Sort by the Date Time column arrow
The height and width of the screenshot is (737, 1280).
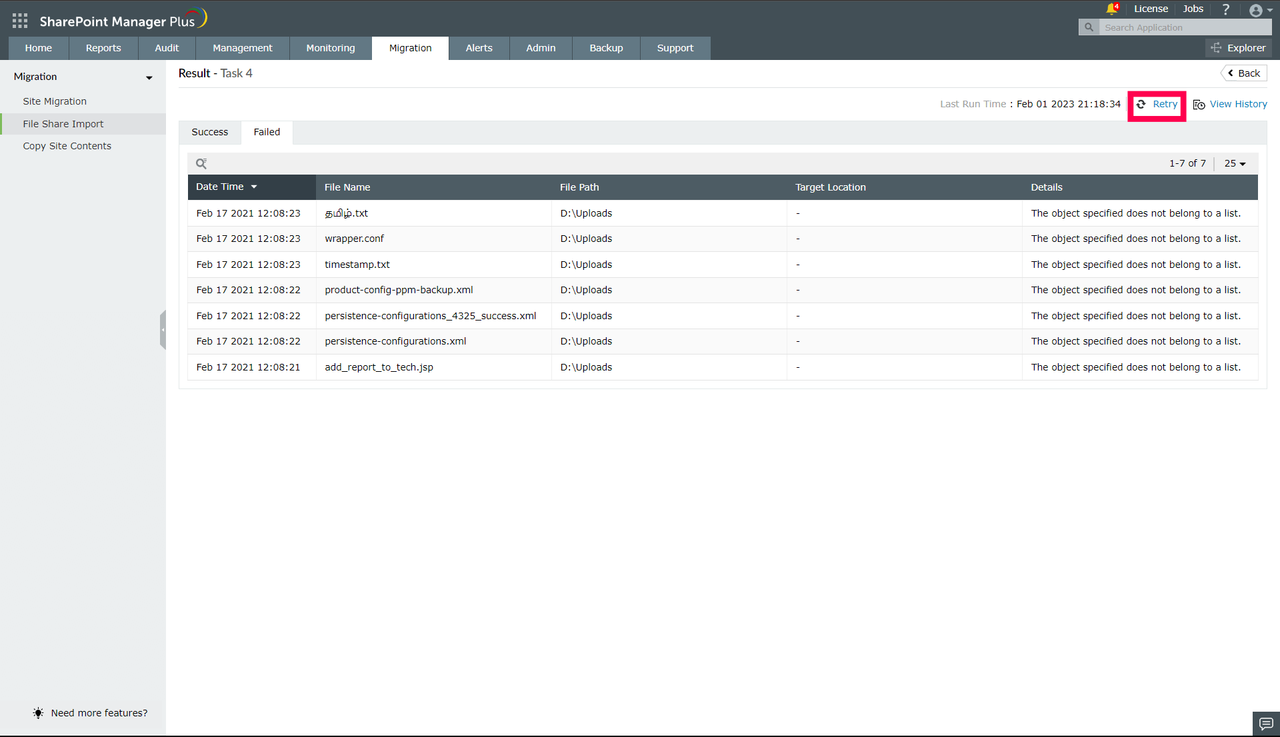[254, 187]
